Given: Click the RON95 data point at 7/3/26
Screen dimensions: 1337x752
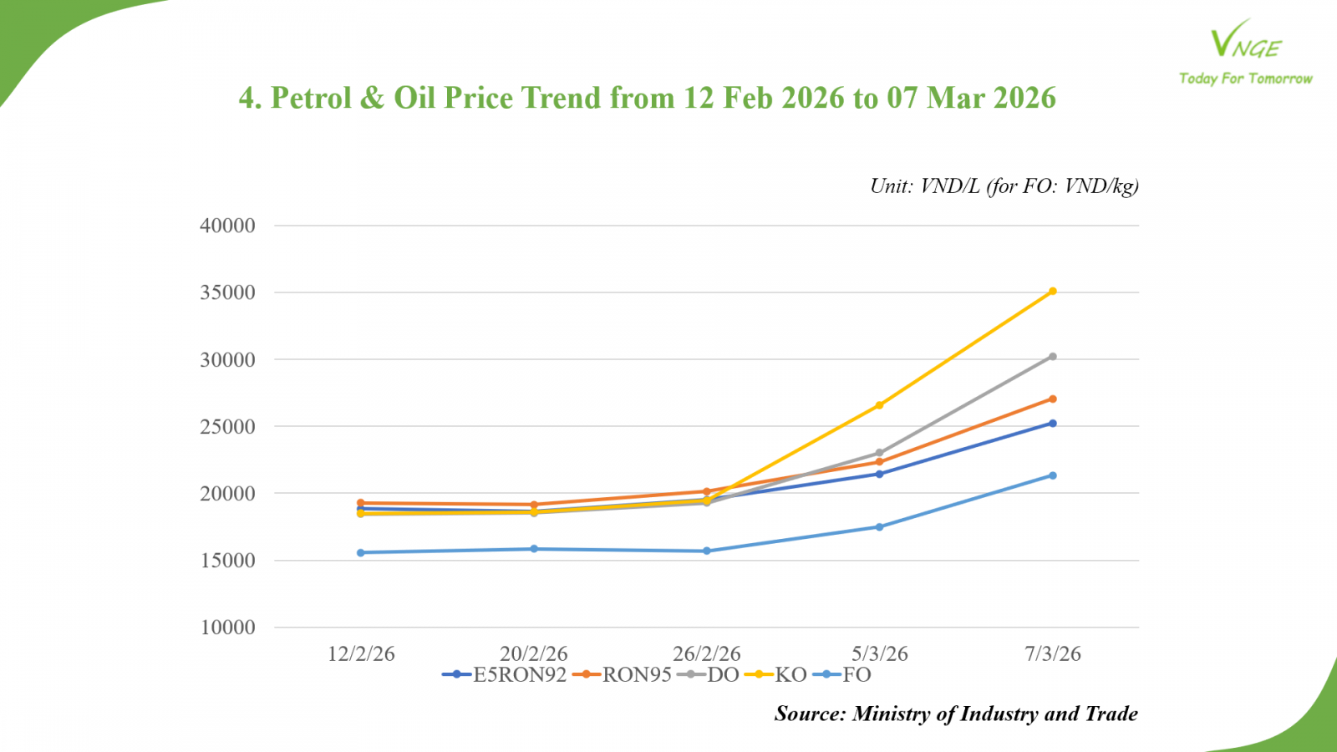Looking at the screenshot, I should coord(1052,399).
